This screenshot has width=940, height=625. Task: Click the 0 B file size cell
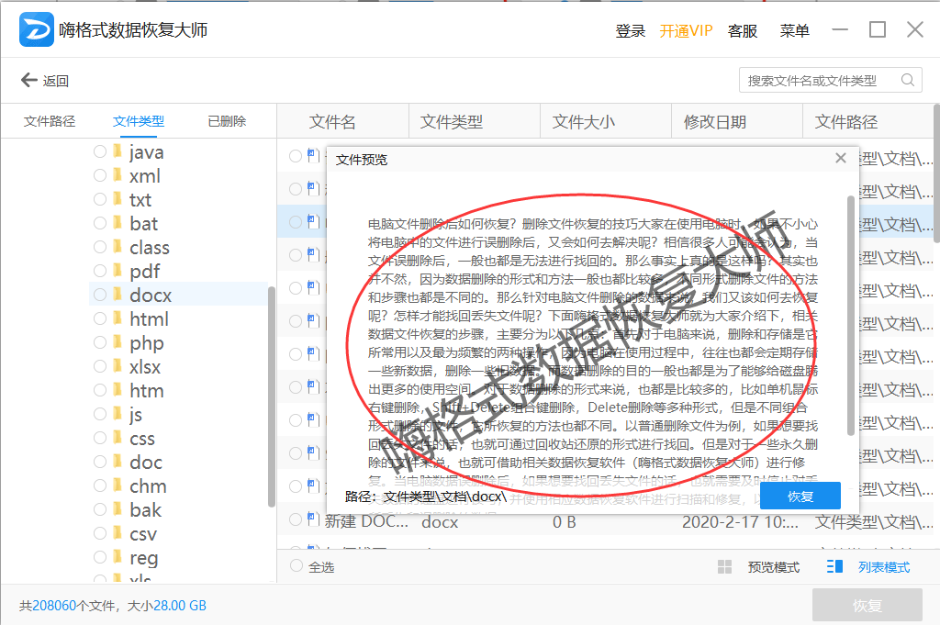[x=565, y=522]
